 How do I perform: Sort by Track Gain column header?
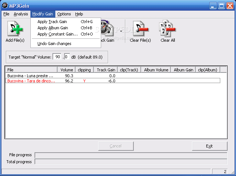[106, 70]
